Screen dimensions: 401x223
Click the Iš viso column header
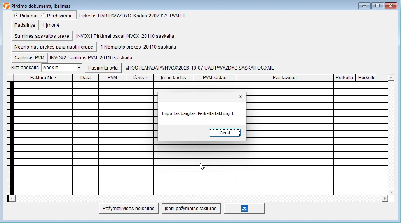tap(140, 77)
